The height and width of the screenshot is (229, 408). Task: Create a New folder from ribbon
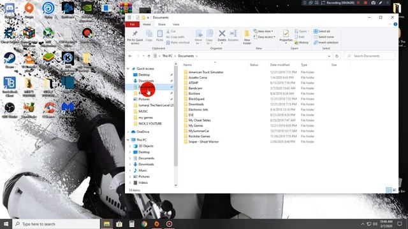(247, 37)
